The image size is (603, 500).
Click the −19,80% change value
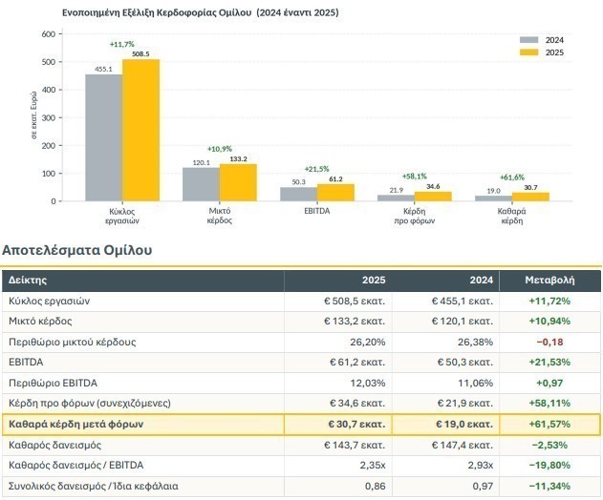pos(551,466)
